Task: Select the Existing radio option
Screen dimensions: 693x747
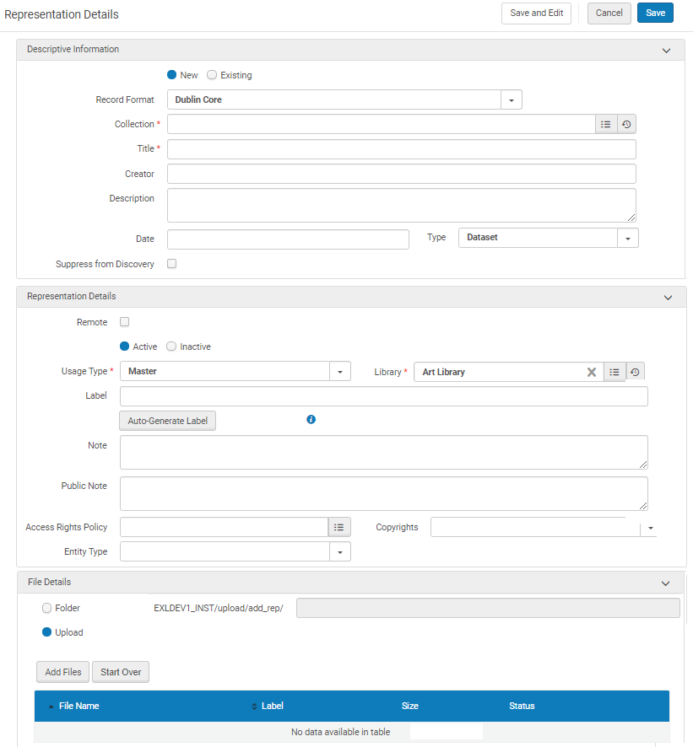Action: point(212,75)
